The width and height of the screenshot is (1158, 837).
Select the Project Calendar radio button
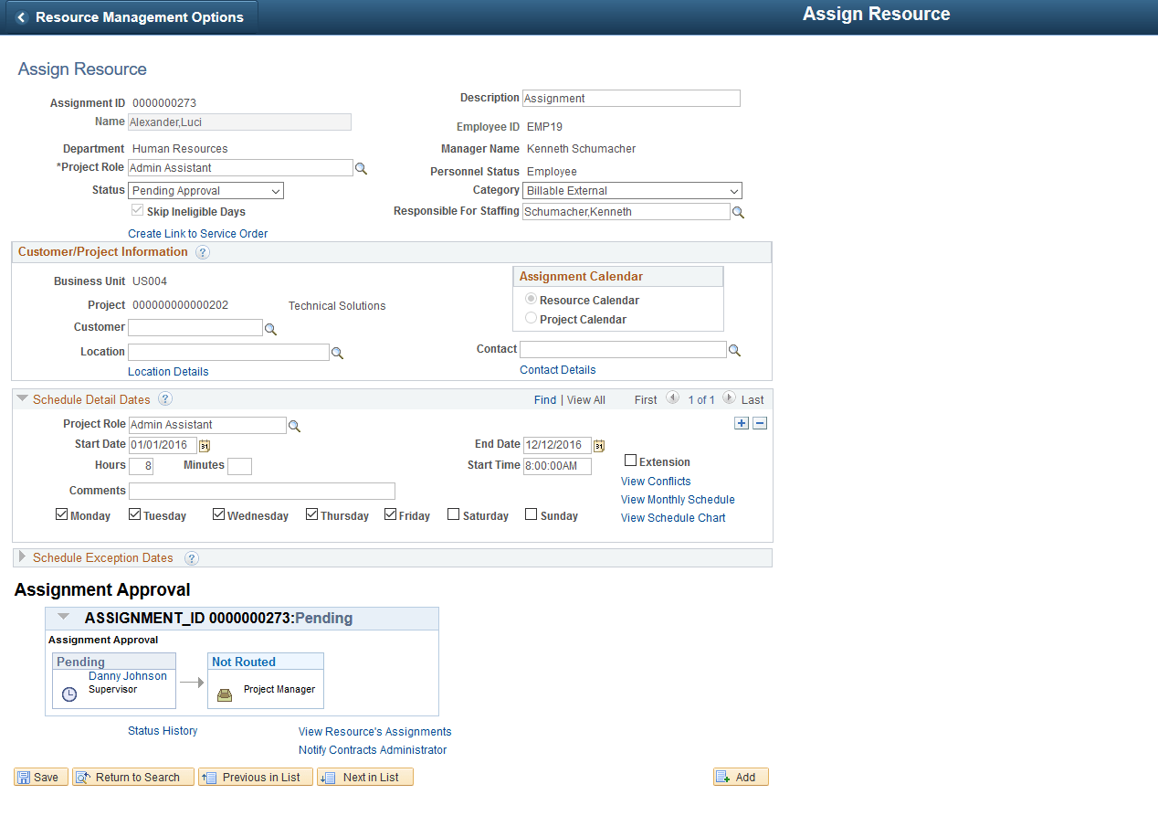point(531,318)
